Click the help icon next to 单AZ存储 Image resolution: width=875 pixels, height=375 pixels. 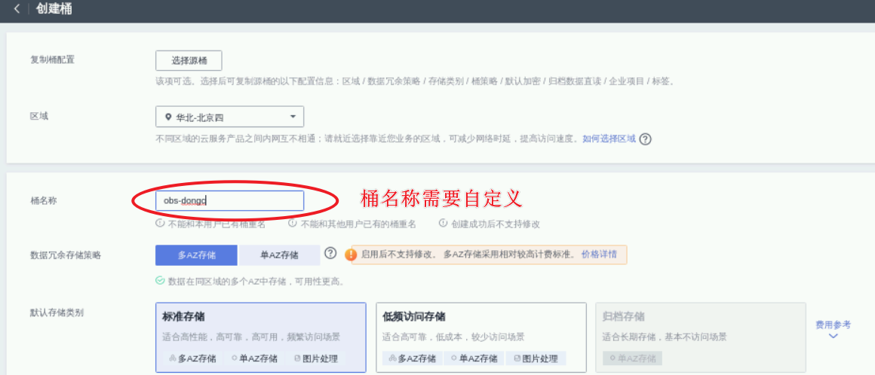[330, 254]
